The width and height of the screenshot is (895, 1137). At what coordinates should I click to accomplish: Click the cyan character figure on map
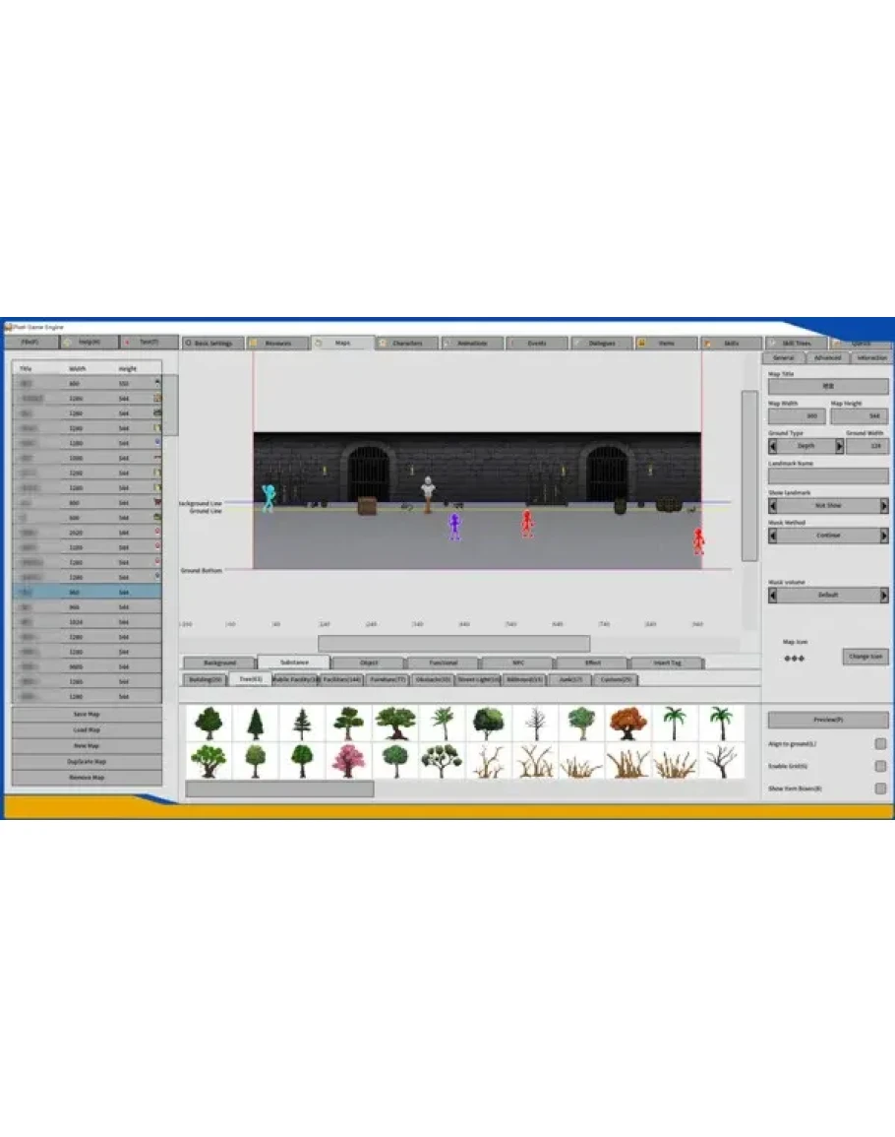pos(268,497)
